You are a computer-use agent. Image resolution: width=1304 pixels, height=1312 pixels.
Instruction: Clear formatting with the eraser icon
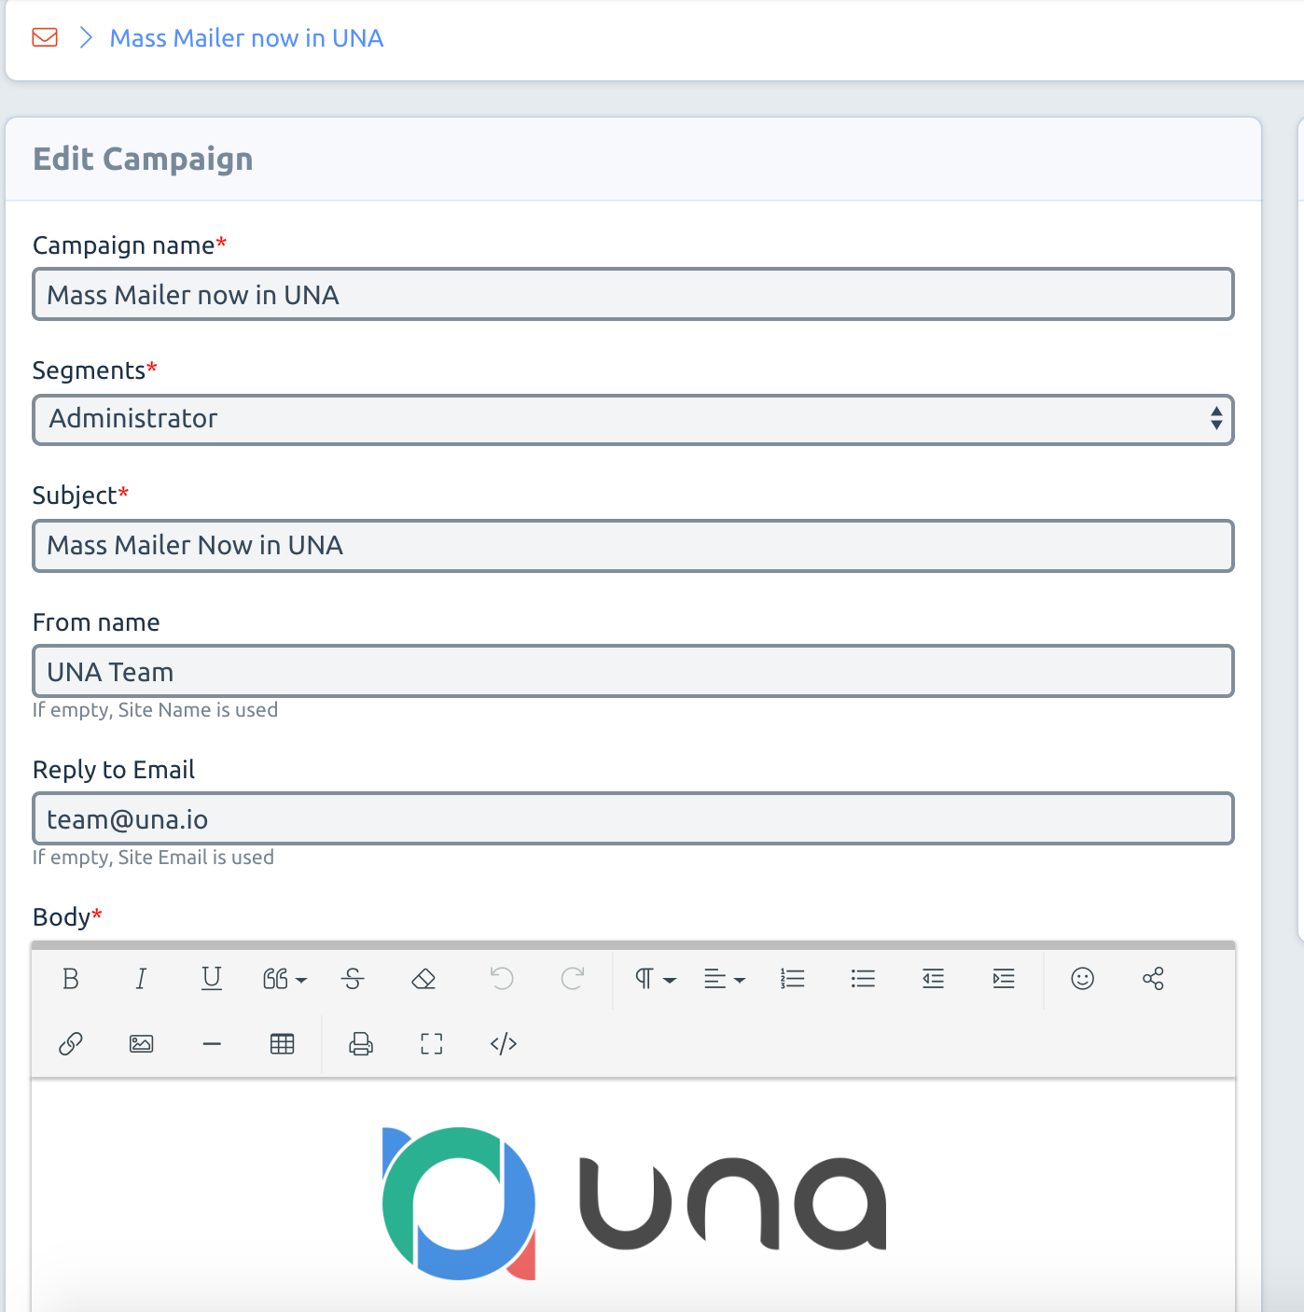423,978
